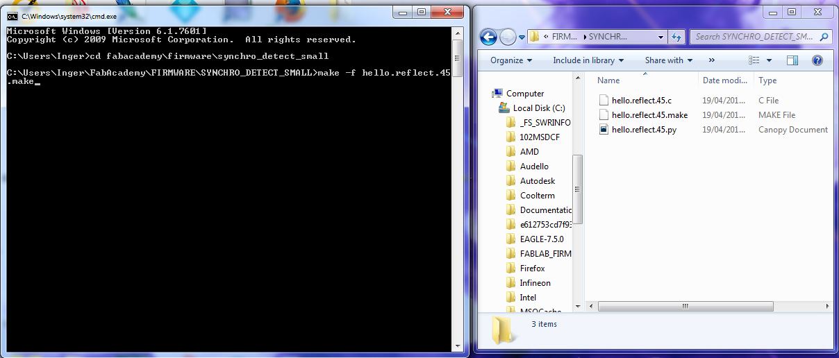Click the Back arrow in Explorer
Image resolution: width=839 pixels, height=358 pixels.
coord(488,37)
